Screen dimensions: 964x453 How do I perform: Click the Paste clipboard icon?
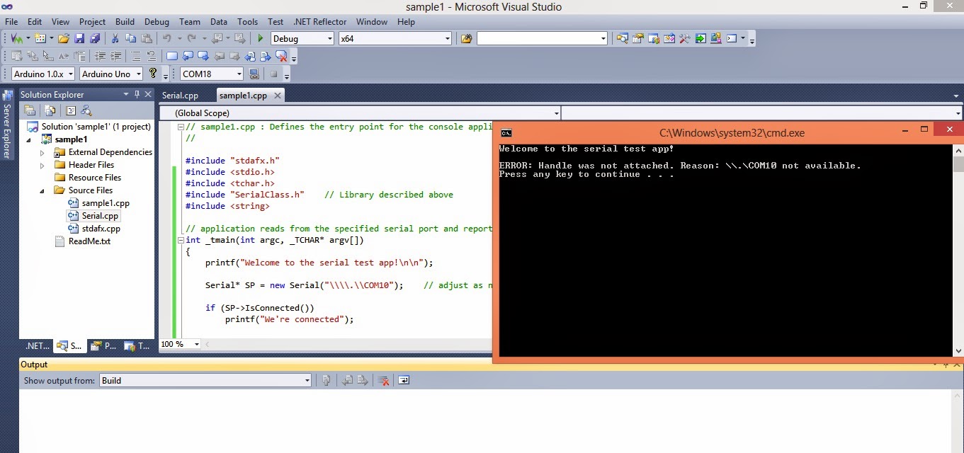tap(146, 38)
